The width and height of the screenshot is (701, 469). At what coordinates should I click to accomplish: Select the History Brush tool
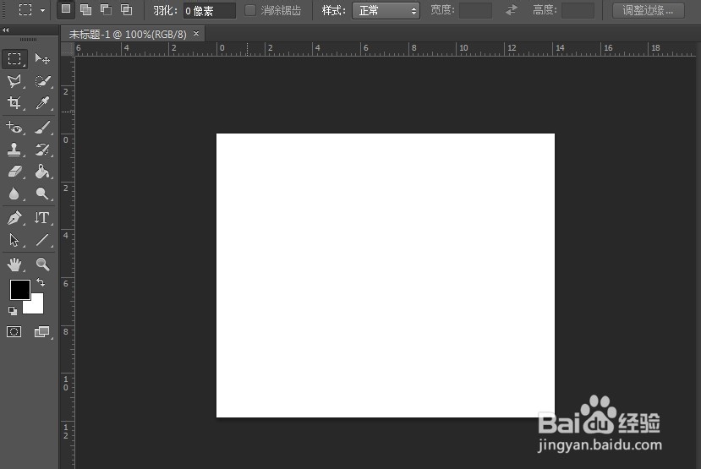(42, 150)
